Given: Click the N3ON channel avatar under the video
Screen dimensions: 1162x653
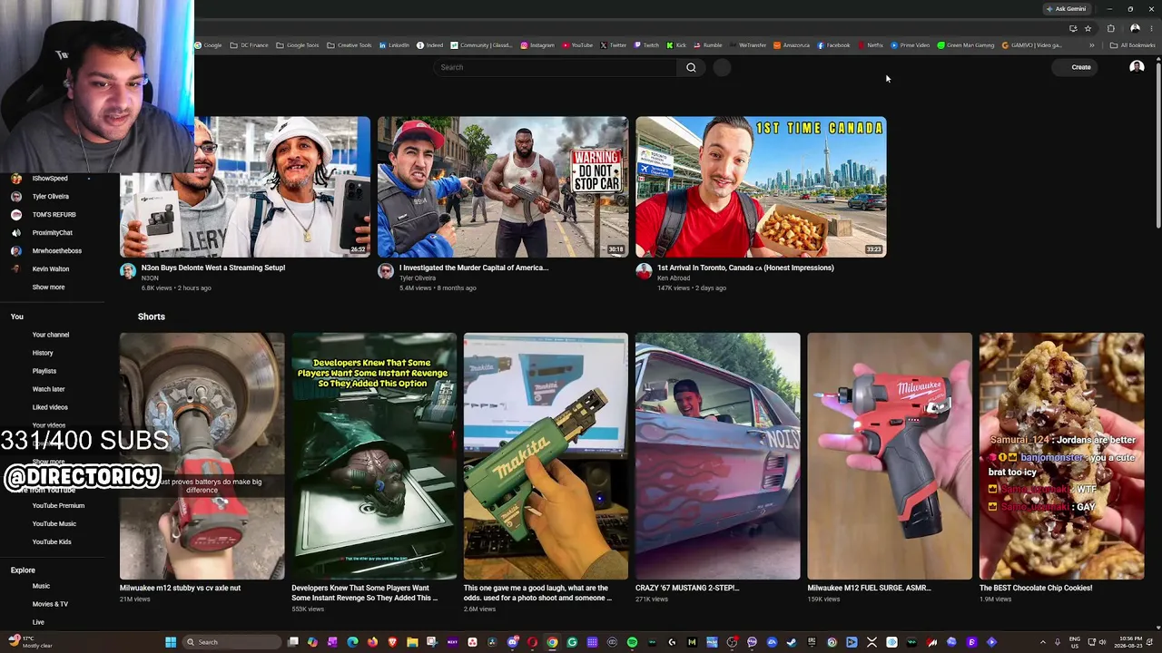Looking at the screenshot, I should (128, 271).
